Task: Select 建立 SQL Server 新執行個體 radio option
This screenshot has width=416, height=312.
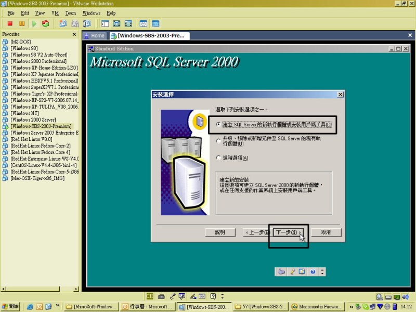Action: 275,124
